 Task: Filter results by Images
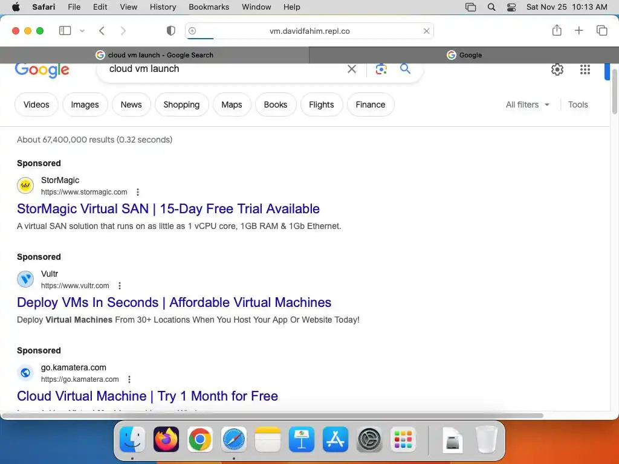[85, 105]
